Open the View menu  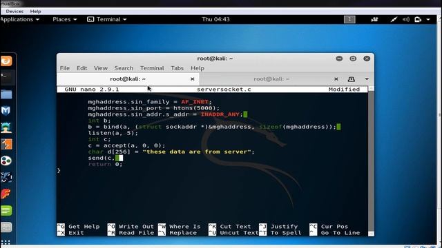coord(101,68)
